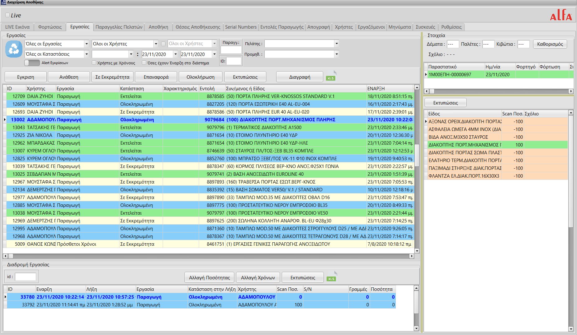
Task: Click the Διαγραφή button
Action: [300, 77]
